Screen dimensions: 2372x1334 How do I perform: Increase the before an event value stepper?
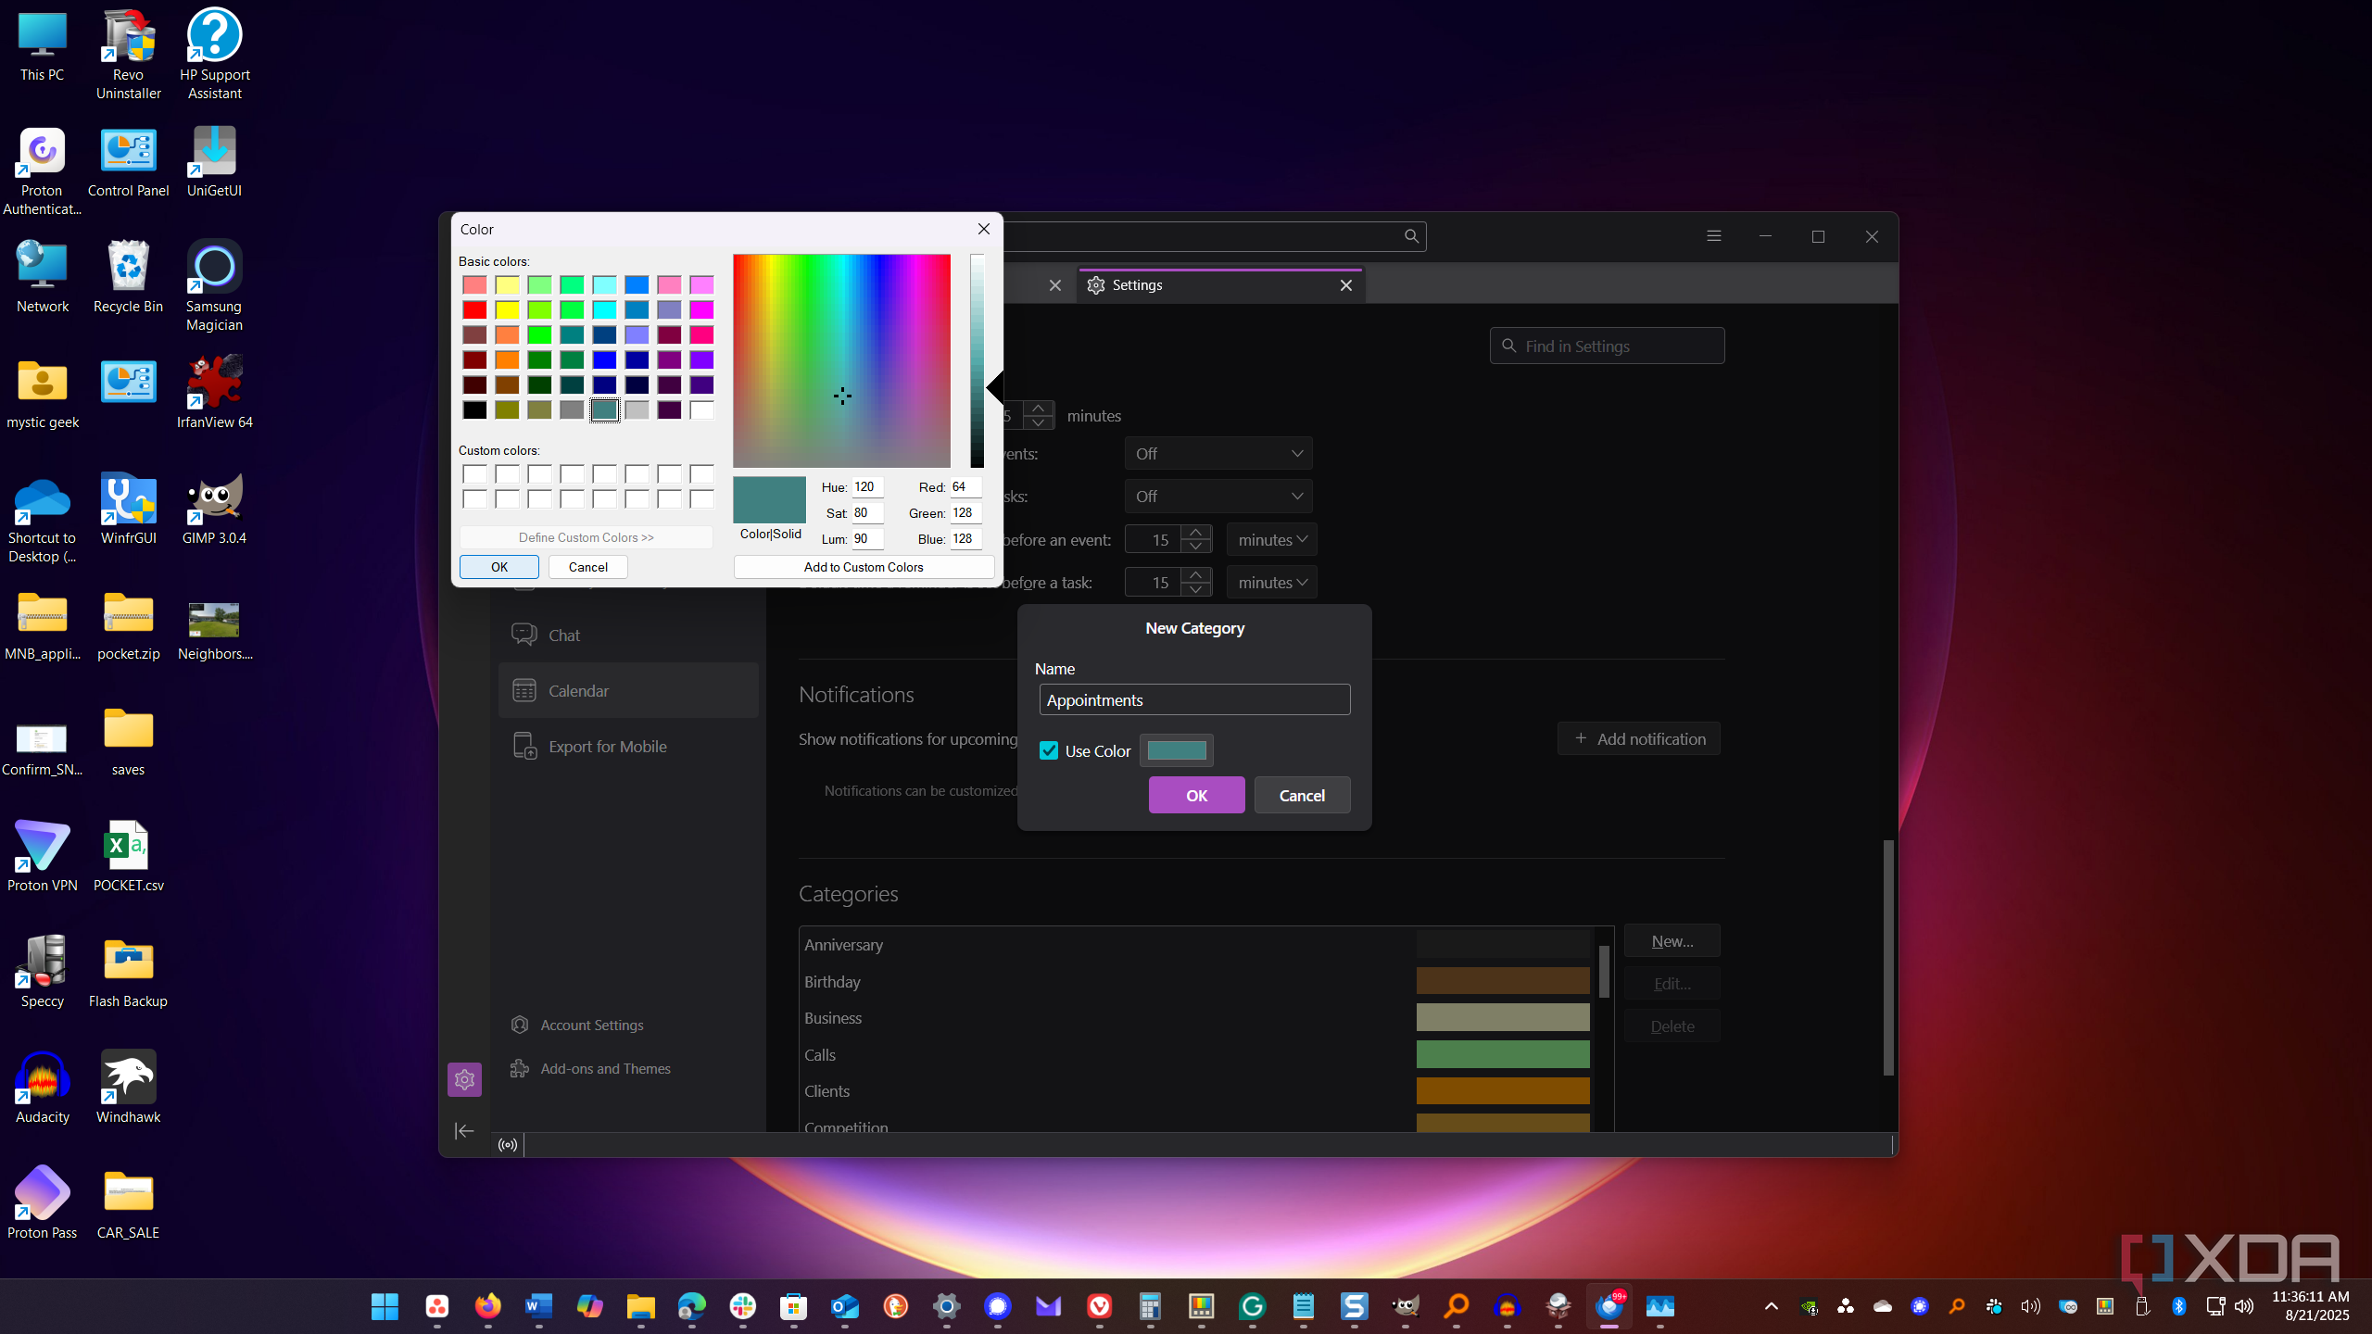[x=1196, y=533]
